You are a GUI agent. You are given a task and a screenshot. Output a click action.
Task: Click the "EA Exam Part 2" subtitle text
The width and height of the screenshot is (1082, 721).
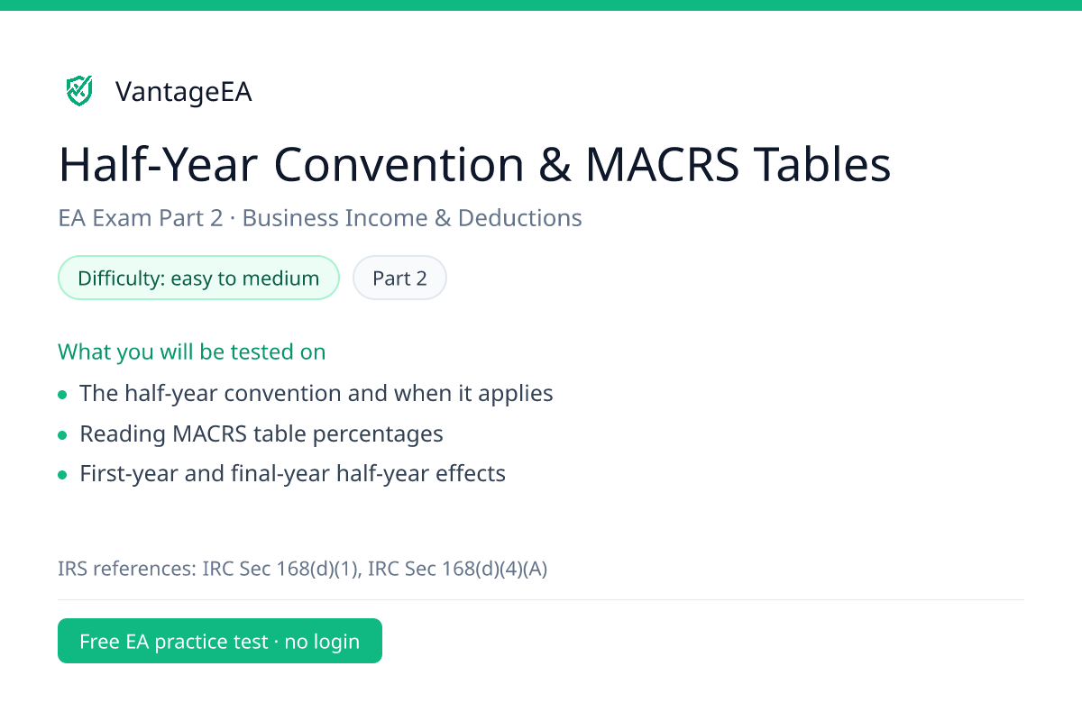point(141,218)
